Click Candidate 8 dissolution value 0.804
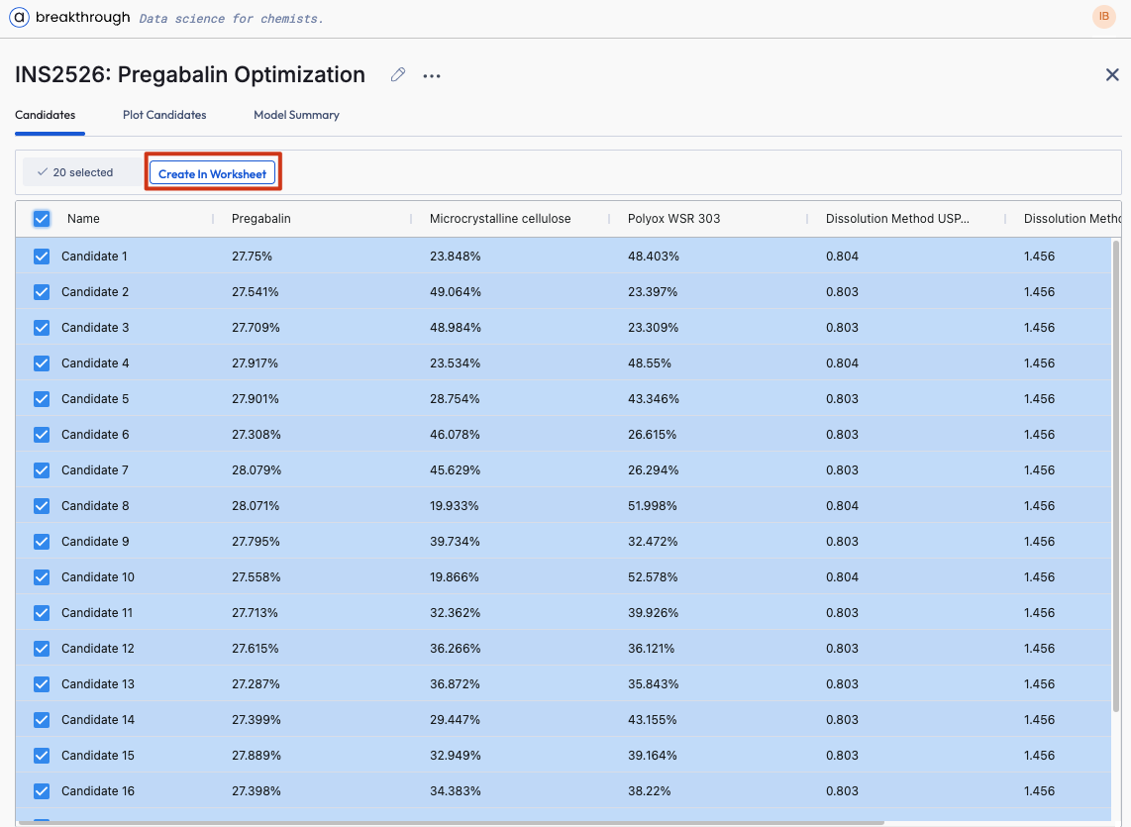Image resolution: width=1131 pixels, height=827 pixels. coord(842,506)
